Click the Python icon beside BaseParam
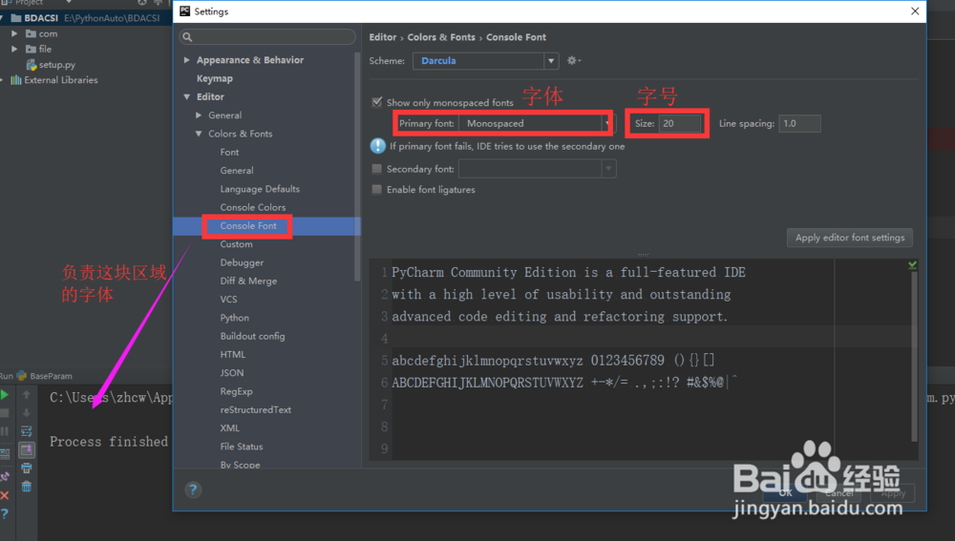Viewport: 955px width, 541px height. tap(21, 376)
